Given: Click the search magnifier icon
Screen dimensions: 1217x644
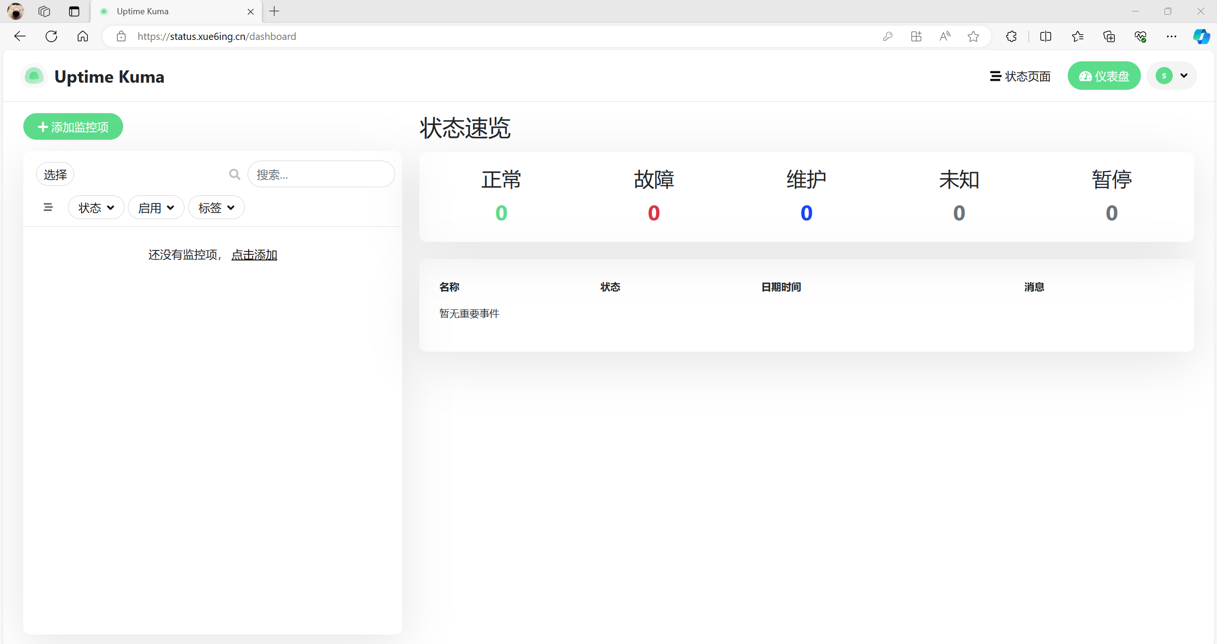Looking at the screenshot, I should 234,174.
